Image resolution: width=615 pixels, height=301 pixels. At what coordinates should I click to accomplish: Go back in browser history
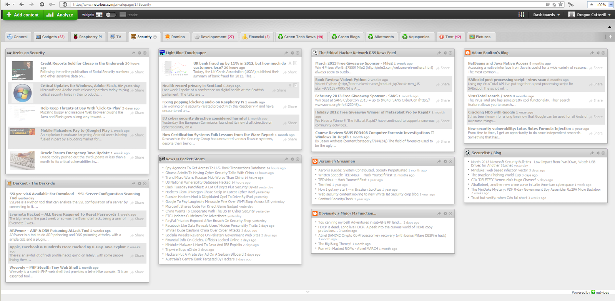tap(22, 4)
